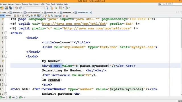
Task: Open the Navigate menu
Action: [11, 4]
